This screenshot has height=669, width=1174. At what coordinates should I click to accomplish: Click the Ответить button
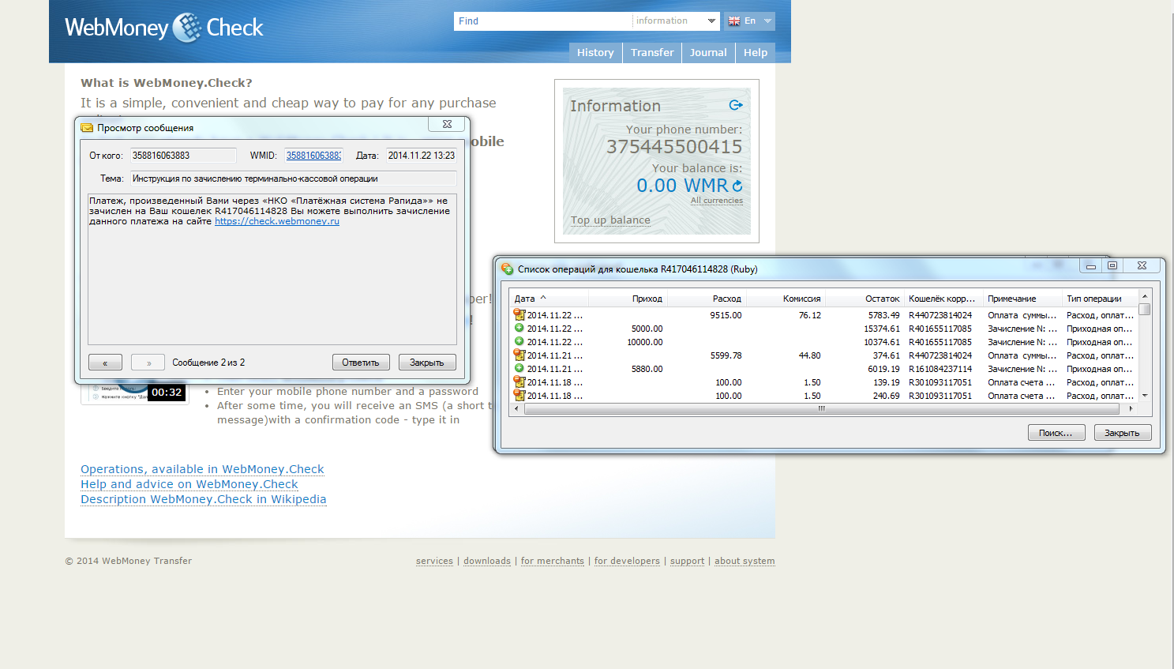click(x=361, y=363)
